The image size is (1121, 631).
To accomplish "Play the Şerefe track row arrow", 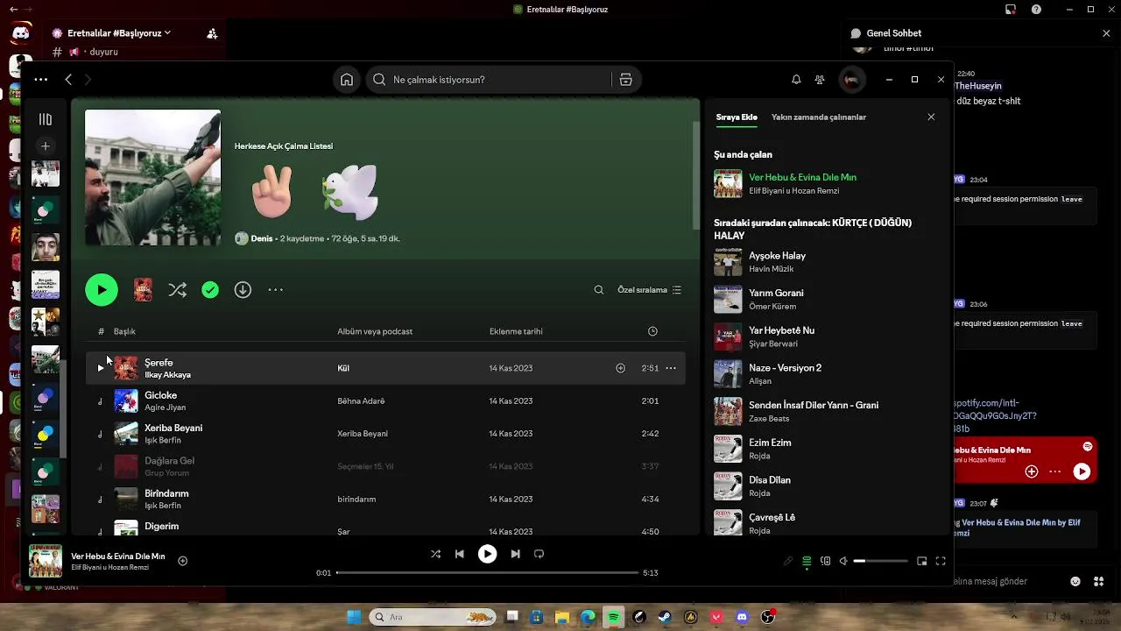I will point(101,368).
